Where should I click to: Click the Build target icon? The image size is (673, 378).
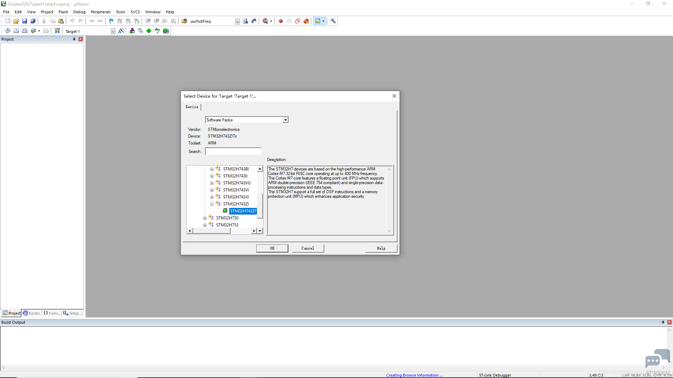coord(16,31)
